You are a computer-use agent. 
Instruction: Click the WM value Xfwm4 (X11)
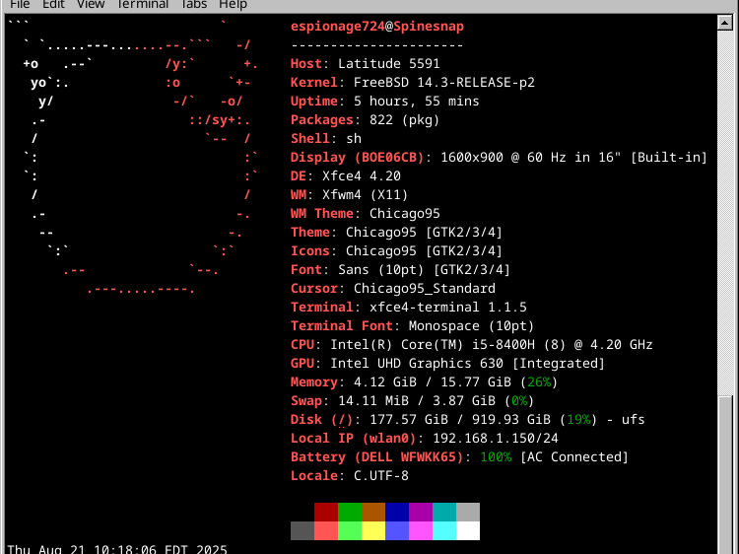(x=366, y=195)
